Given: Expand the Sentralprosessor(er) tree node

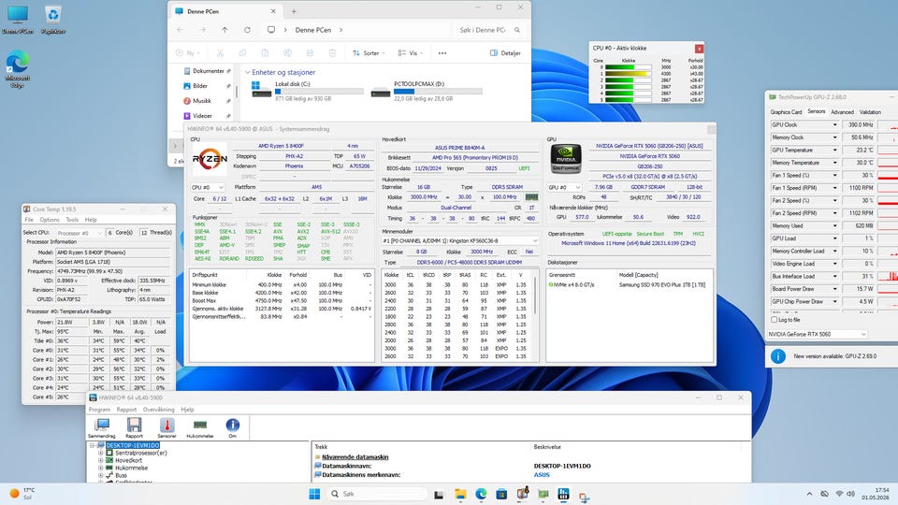Looking at the screenshot, I should [x=101, y=453].
